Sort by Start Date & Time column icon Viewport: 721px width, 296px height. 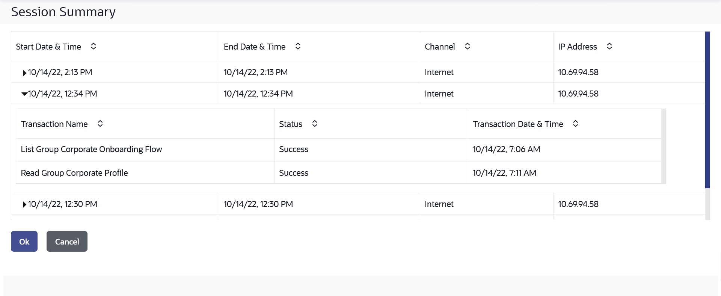(x=94, y=46)
